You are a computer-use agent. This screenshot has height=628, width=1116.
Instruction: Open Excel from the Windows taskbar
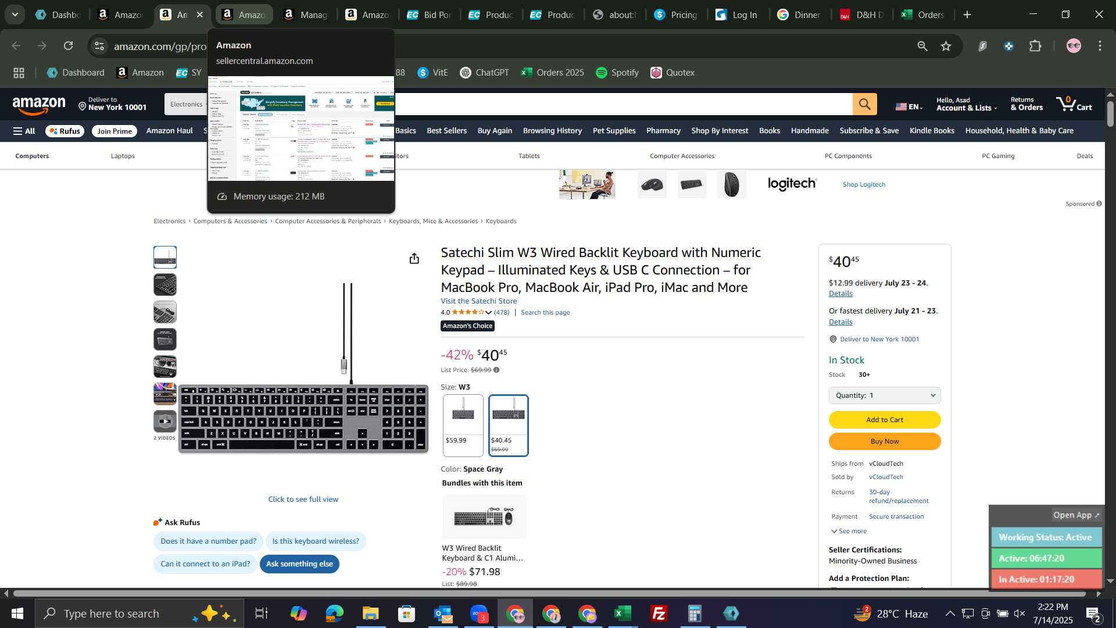point(623,613)
